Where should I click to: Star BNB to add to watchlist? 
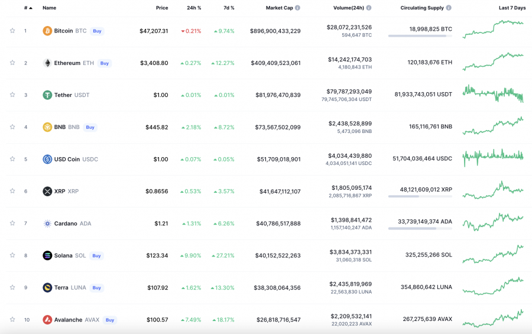12,127
